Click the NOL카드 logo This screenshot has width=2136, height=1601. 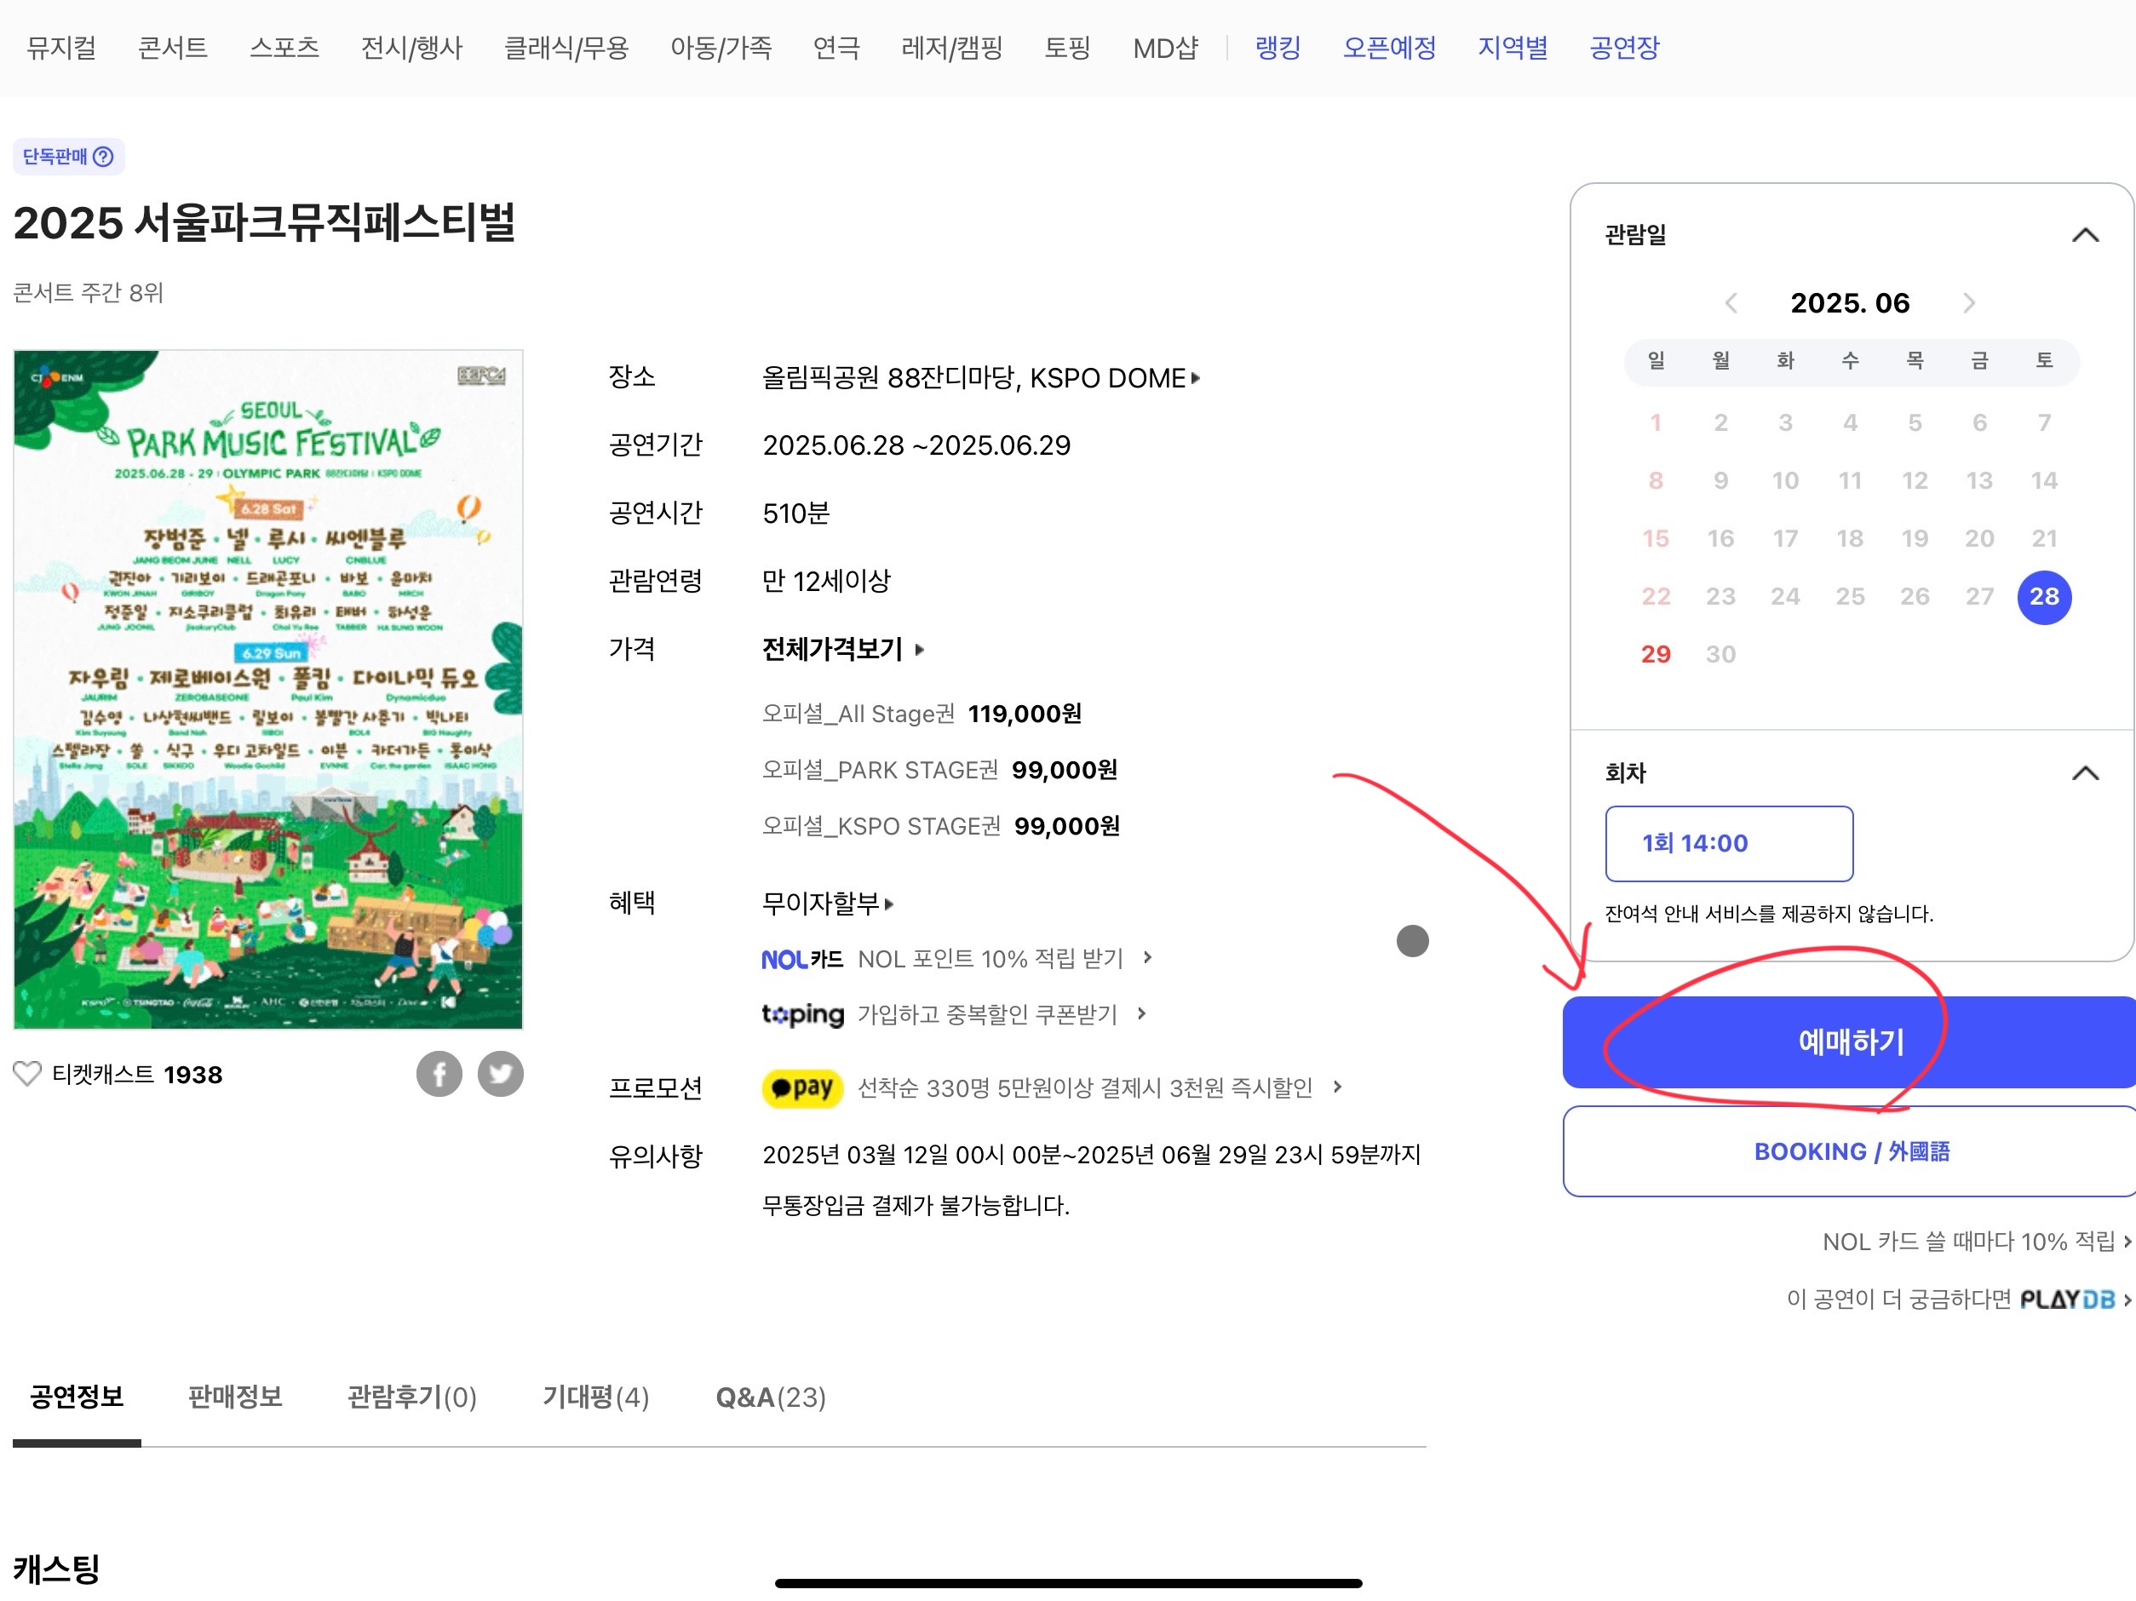coord(801,959)
